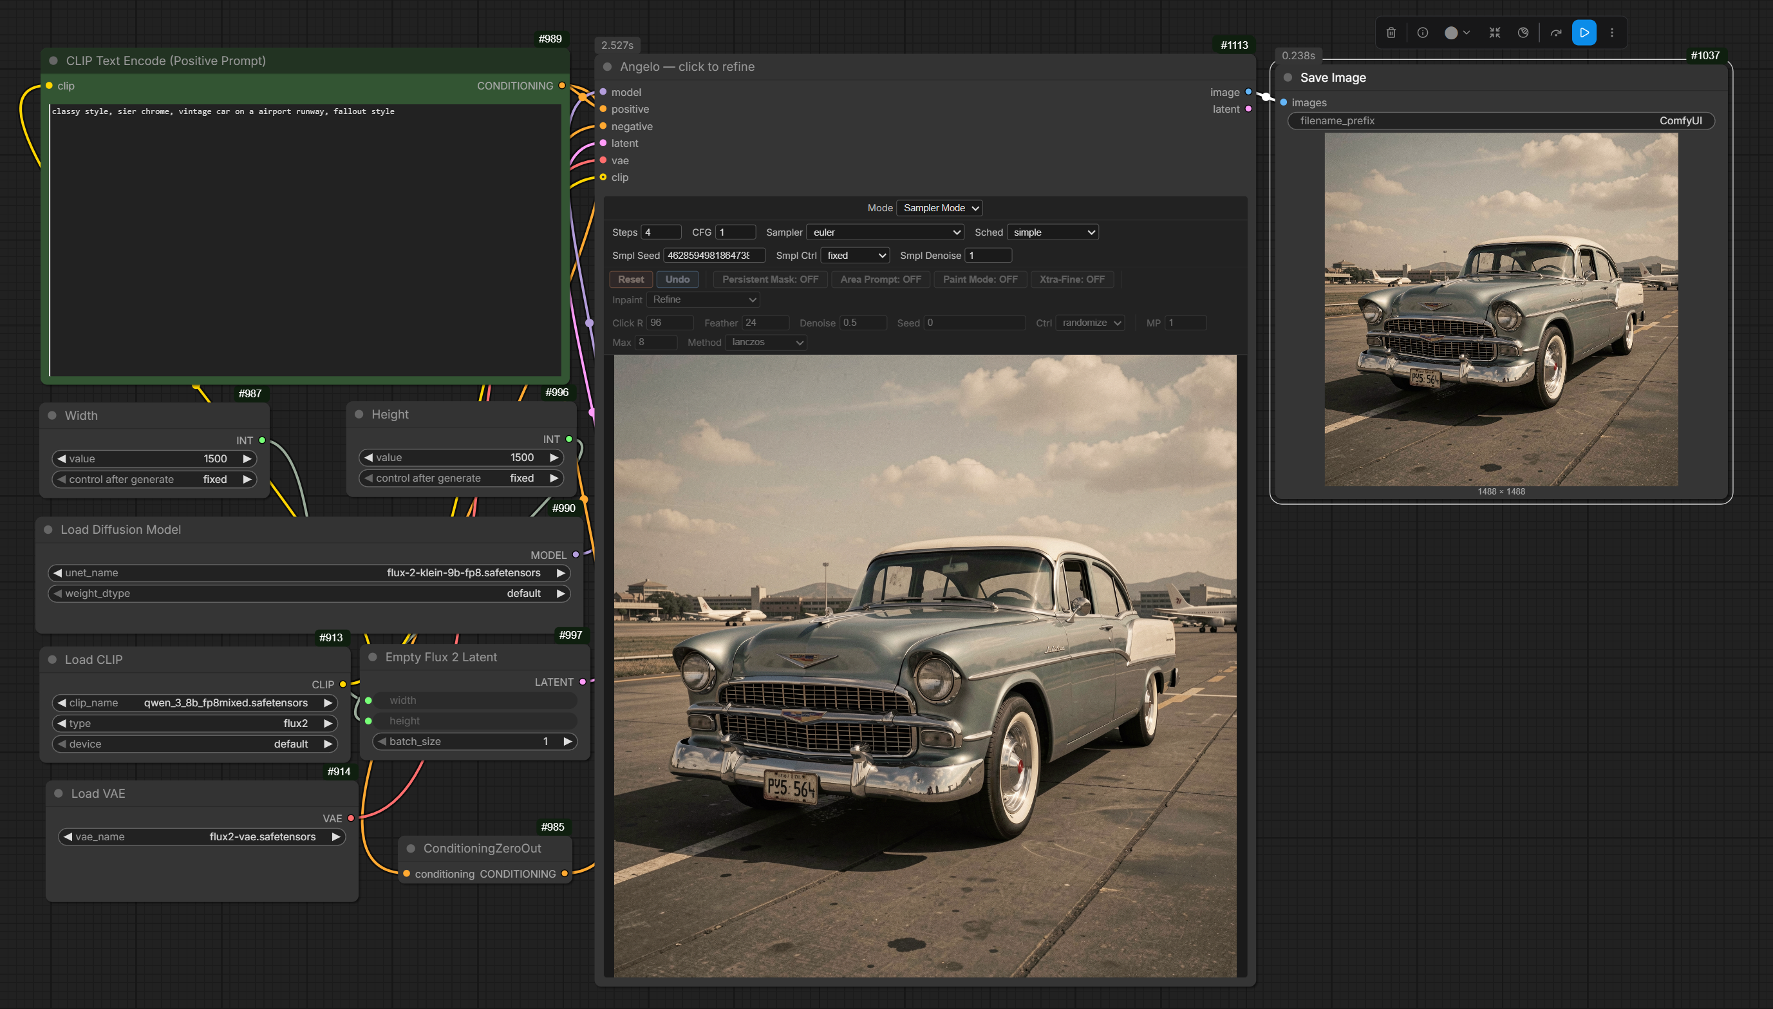1773x1009 pixels.
Task: Open the Sched simple dropdown
Action: pos(1053,232)
